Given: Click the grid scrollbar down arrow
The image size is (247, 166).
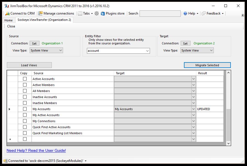Looking at the screenshot, I should (228, 143).
